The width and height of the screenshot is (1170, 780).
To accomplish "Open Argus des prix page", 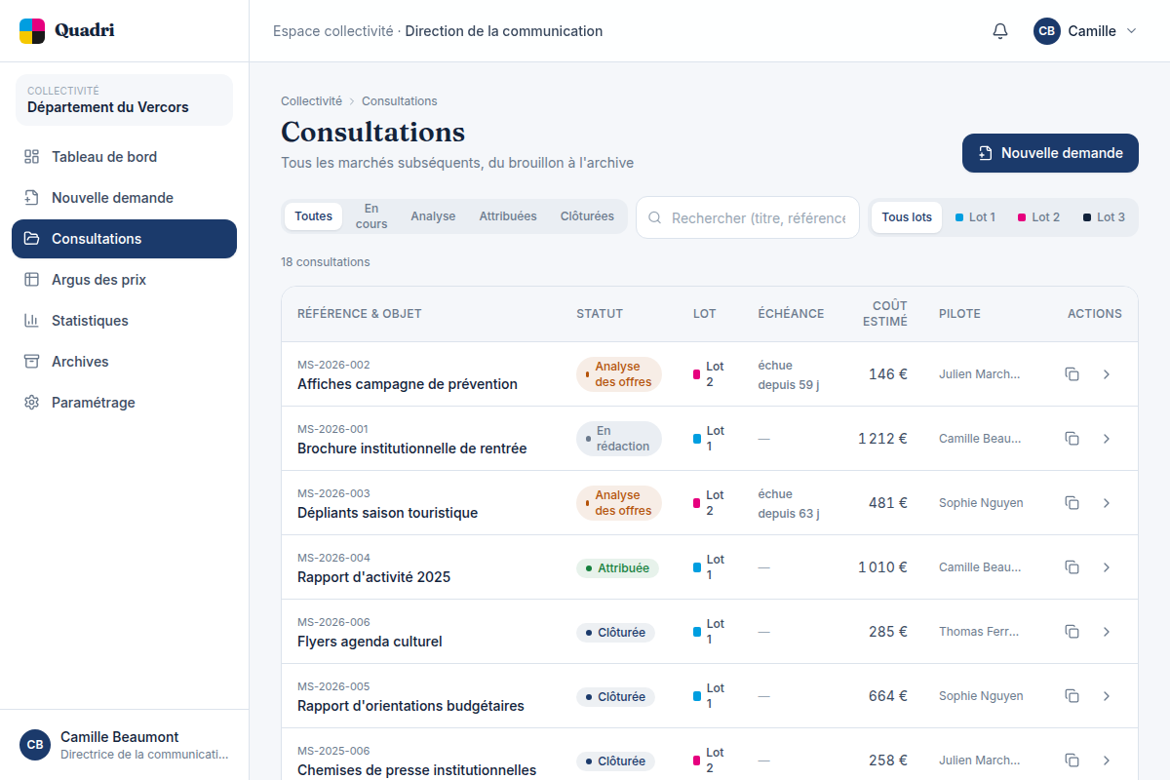I will point(124,280).
